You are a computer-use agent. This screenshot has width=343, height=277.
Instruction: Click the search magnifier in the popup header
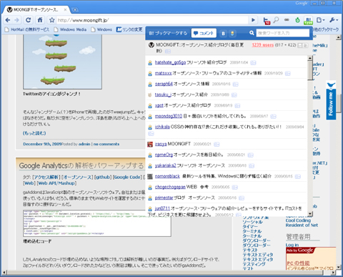[252, 33]
